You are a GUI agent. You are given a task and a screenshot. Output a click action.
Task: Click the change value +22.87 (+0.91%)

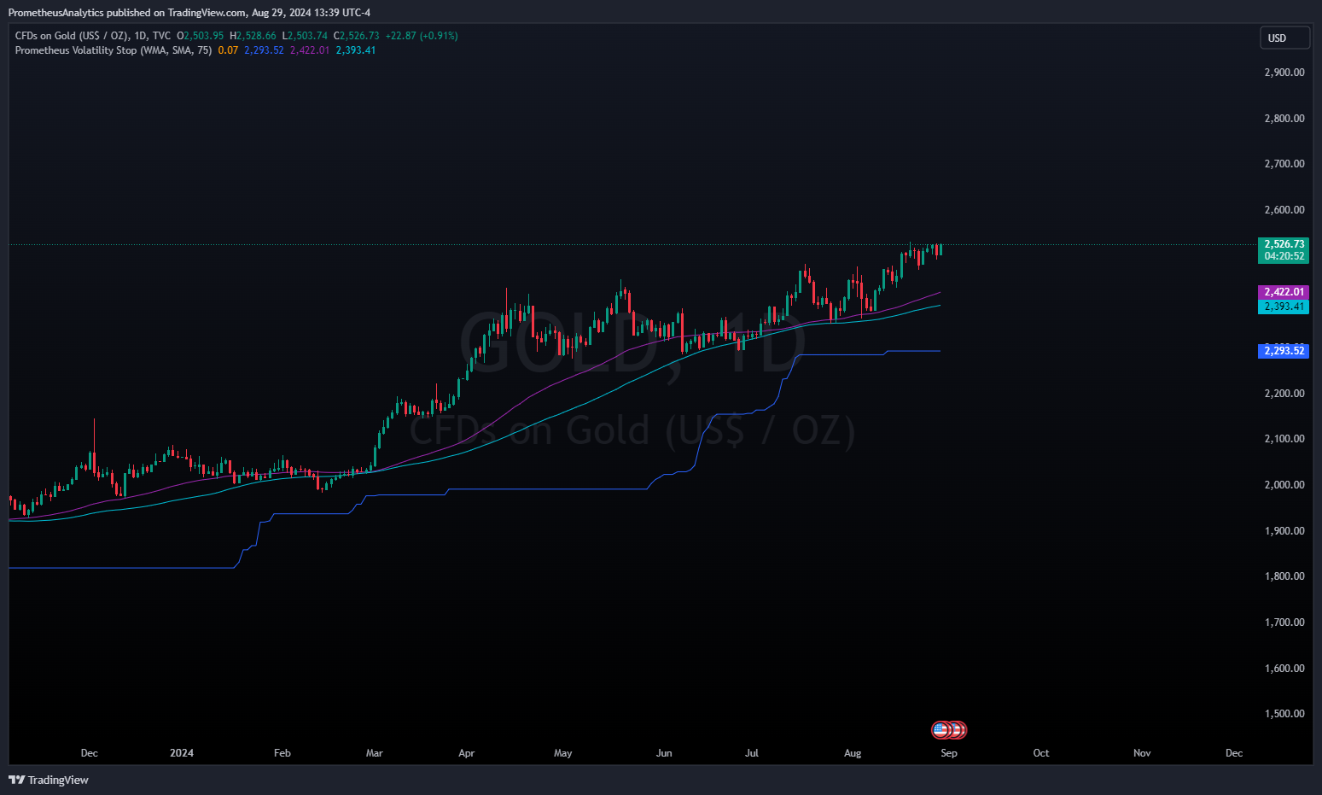(x=422, y=36)
